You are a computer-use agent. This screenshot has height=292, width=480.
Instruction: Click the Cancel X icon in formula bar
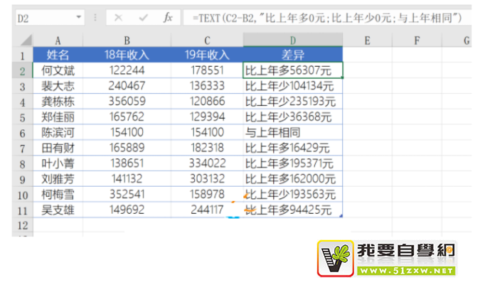tap(119, 16)
